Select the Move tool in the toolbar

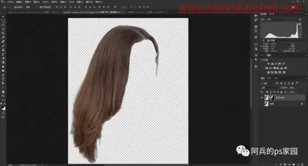(x=3, y=17)
